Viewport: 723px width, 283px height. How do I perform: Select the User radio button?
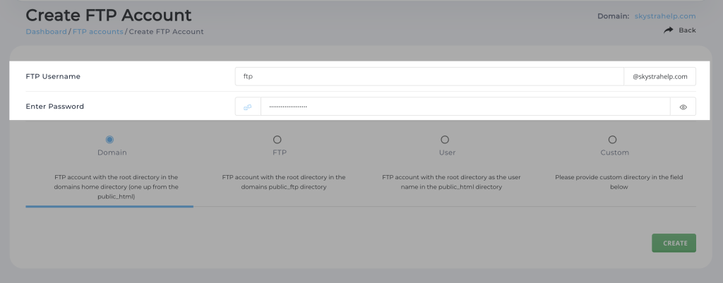tap(444, 140)
